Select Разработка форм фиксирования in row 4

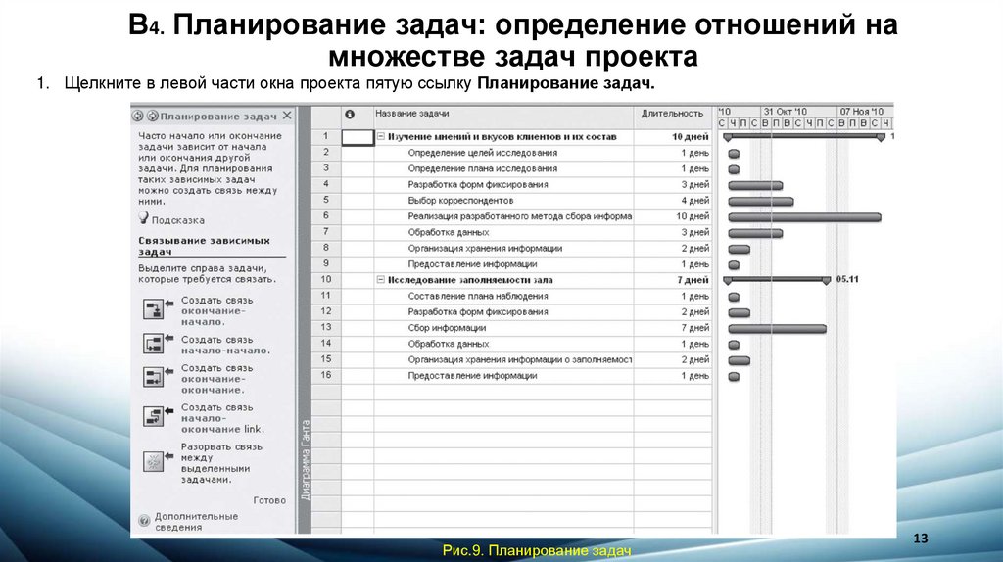click(478, 185)
